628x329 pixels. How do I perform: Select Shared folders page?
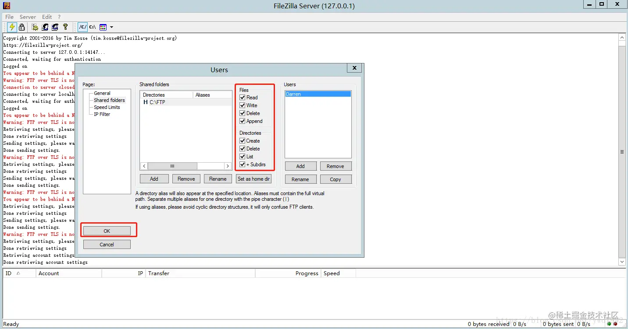[109, 100]
